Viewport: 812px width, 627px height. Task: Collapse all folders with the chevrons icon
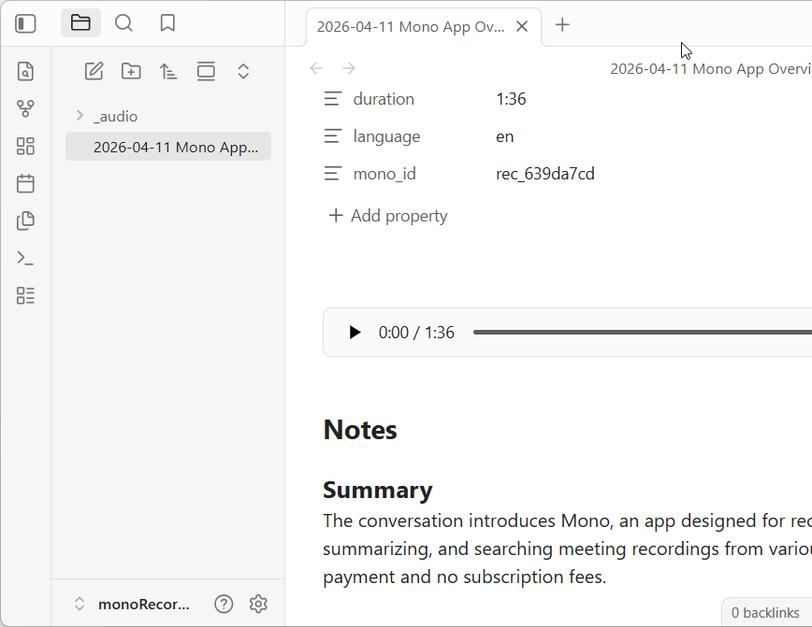[243, 70]
